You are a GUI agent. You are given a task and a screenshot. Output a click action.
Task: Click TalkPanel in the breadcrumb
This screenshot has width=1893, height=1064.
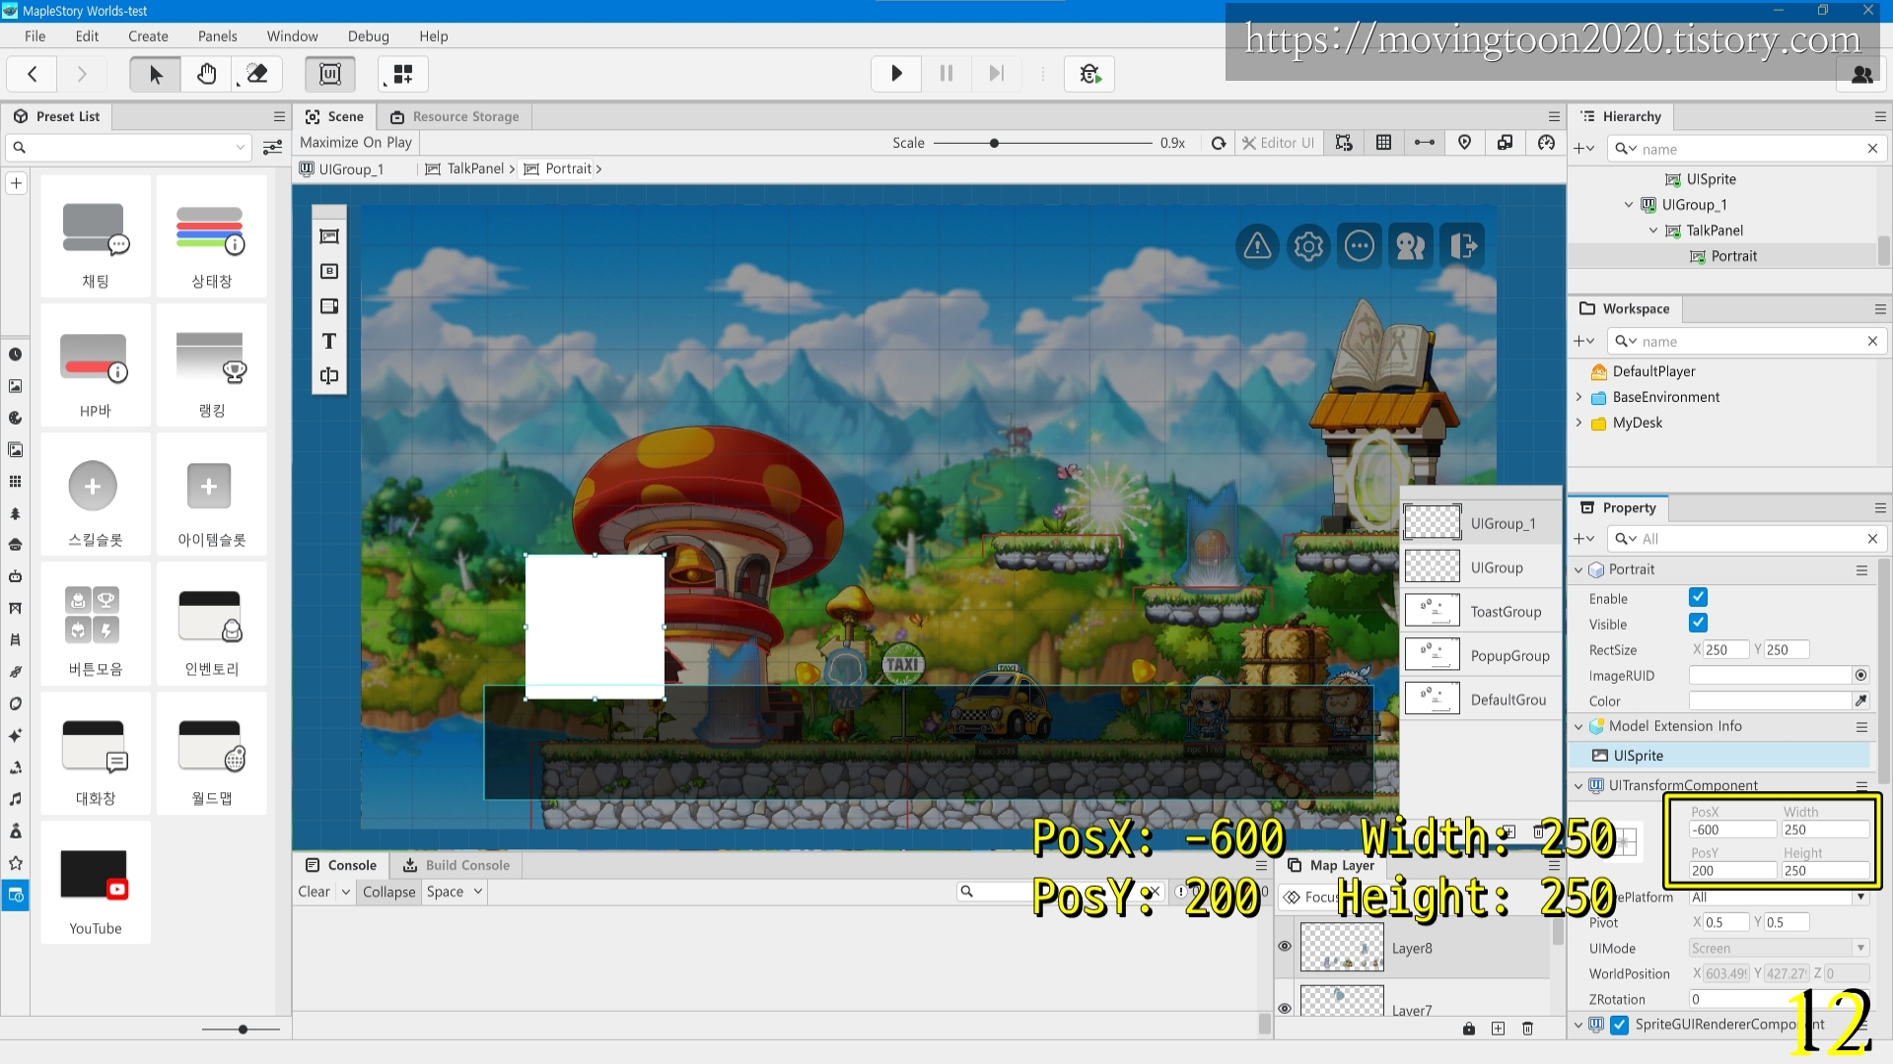pos(475,168)
